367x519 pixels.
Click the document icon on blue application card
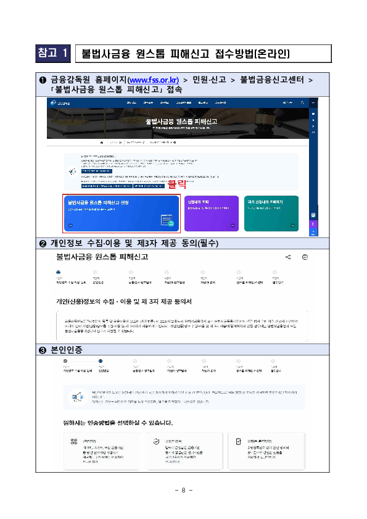(x=167, y=220)
